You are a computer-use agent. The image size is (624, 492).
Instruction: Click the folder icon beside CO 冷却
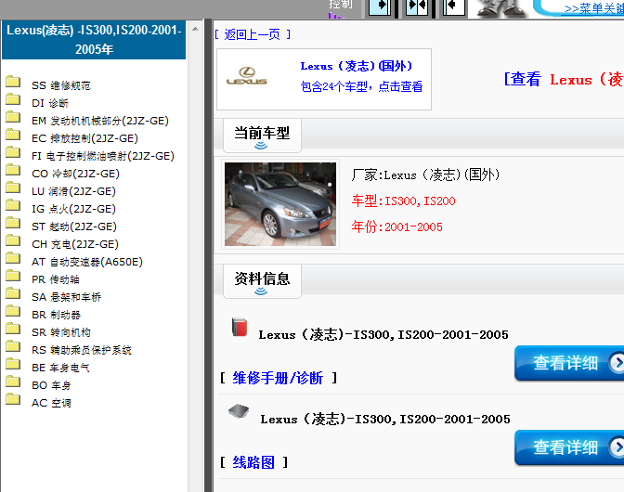[x=13, y=170]
